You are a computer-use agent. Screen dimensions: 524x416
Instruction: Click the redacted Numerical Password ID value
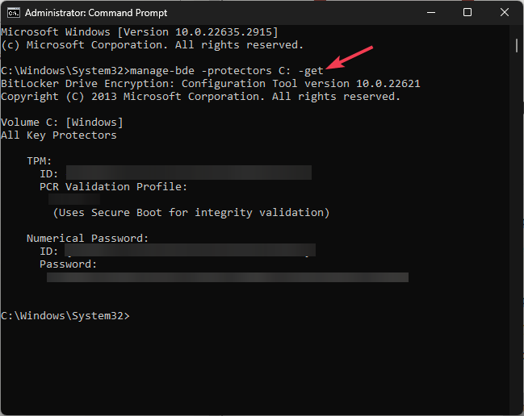click(190, 251)
